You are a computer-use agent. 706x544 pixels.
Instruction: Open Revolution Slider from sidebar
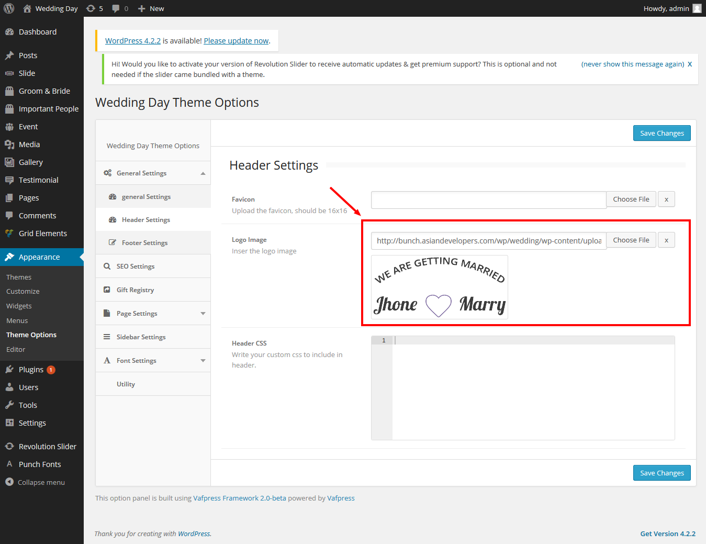(x=47, y=447)
